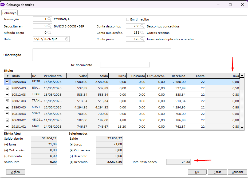The image size is (248, 178).
Task: Click the titles grid vertical scrollbar thumb
Action: (242, 84)
